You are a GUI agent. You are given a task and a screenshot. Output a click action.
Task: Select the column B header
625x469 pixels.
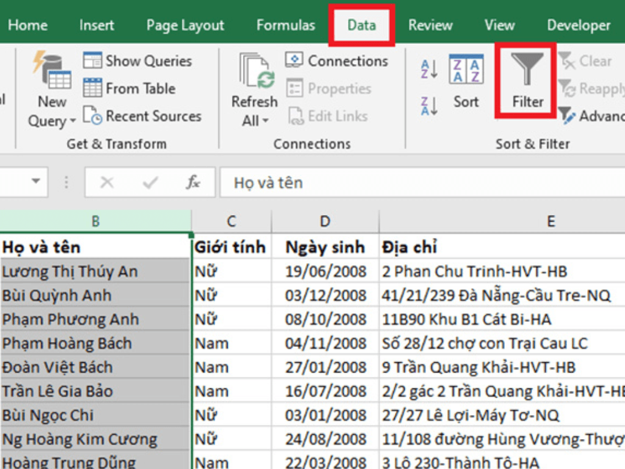(96, 220)
